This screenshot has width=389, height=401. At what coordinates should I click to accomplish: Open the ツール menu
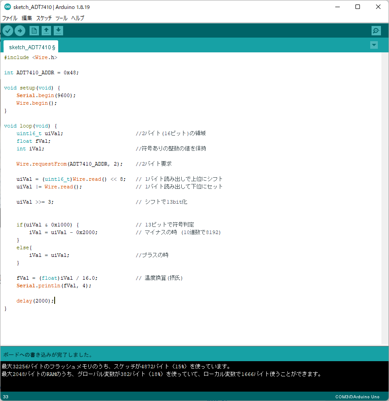61,18
